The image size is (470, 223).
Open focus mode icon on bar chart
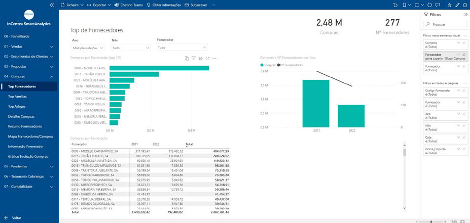coord(207,59)
